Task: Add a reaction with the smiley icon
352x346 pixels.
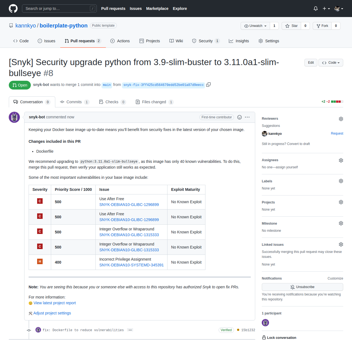Action: coord(240,117)
